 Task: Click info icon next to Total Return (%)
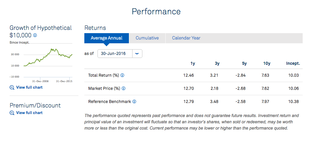[122, 75]
